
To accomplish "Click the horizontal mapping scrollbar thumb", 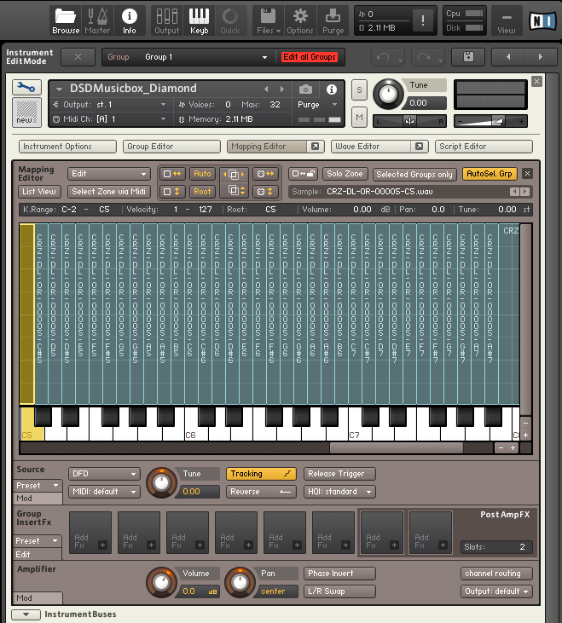I will click(x=397, y=448).
